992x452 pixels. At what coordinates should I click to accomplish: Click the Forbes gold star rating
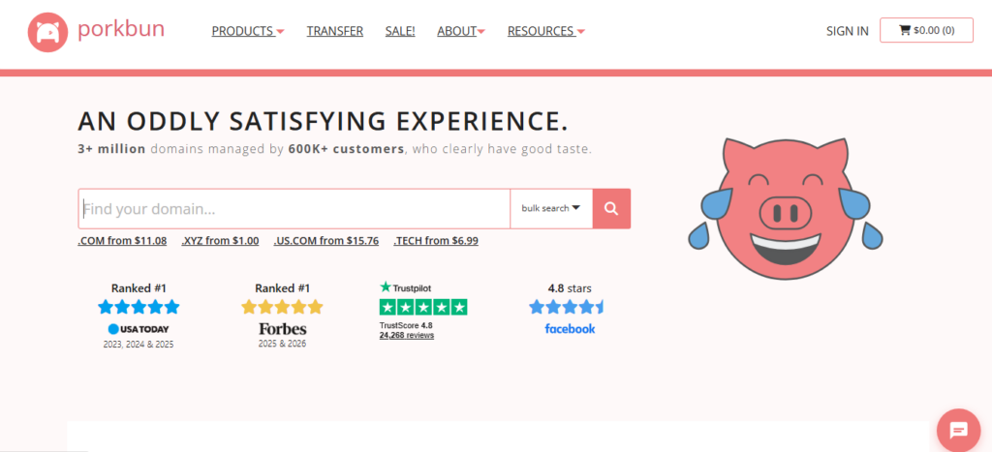(282, 308)
